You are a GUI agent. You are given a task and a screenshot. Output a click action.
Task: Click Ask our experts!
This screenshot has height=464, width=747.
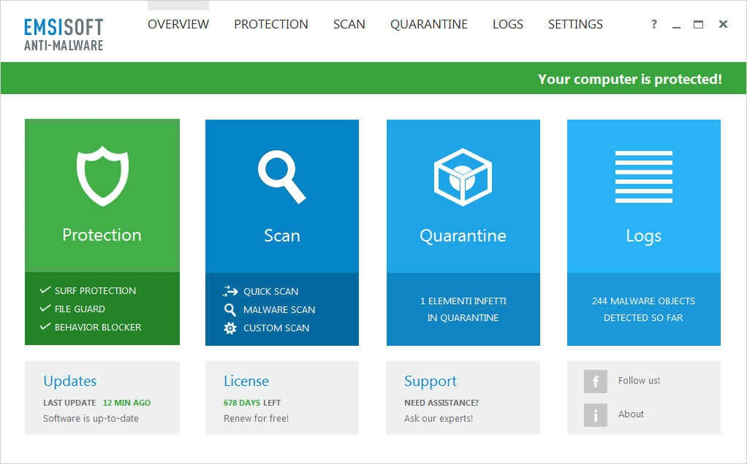tap(439, 418)
